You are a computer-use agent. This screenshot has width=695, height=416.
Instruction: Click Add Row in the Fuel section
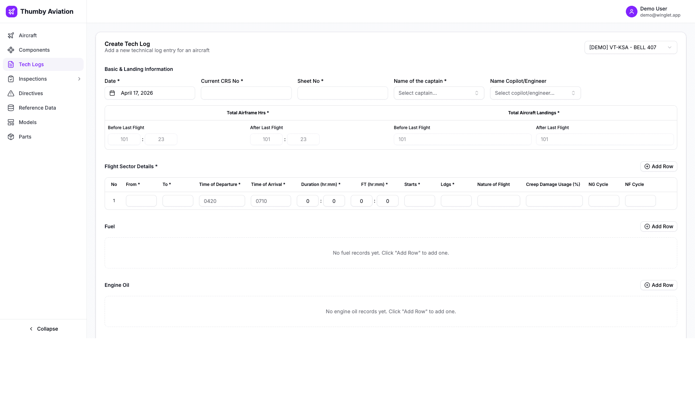coord(658,226)
